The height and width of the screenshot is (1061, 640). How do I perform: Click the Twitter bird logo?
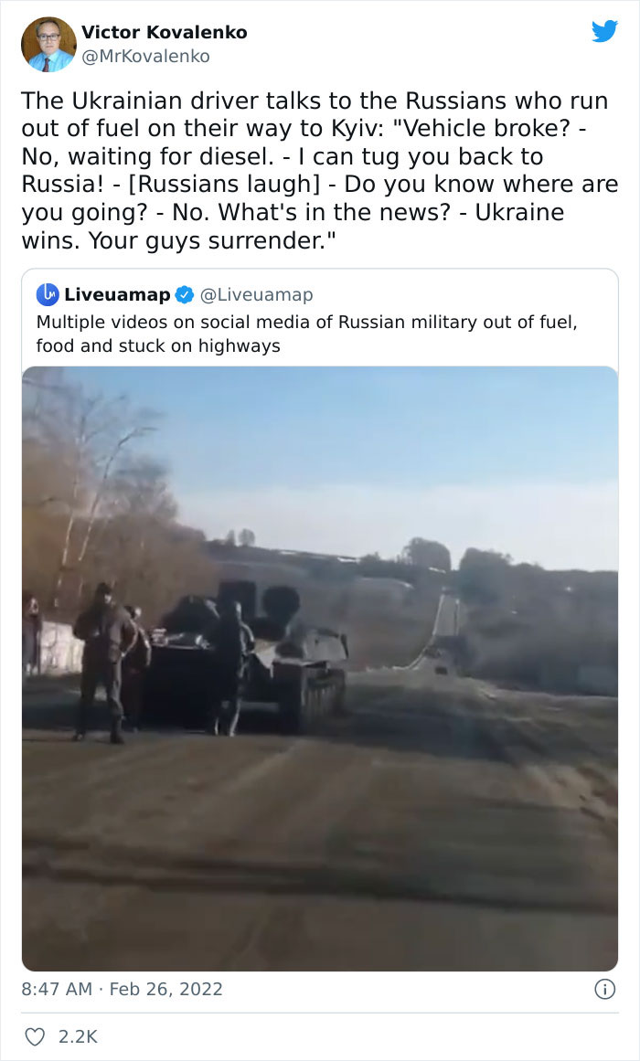604,31
